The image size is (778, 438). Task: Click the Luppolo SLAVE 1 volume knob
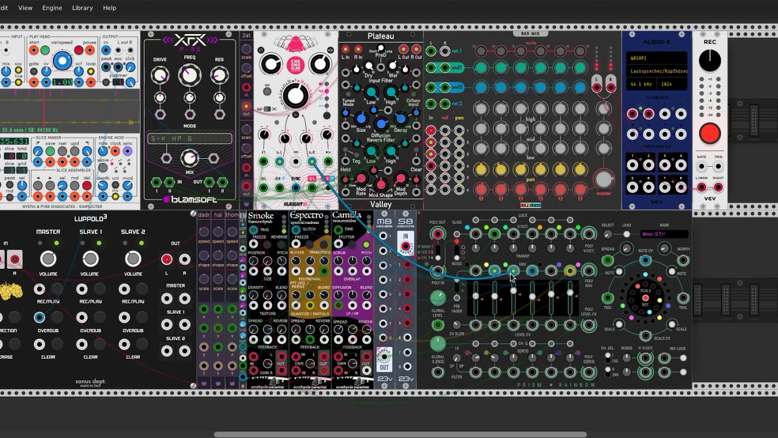click(x=91, y=259)
